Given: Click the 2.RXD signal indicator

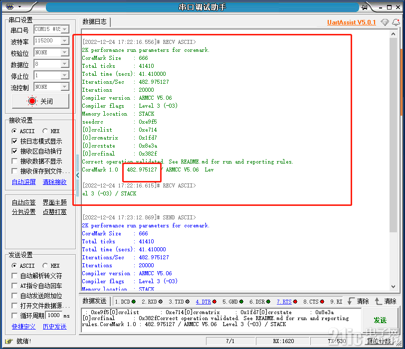Looking at the screenshot, I should [152, 302].
